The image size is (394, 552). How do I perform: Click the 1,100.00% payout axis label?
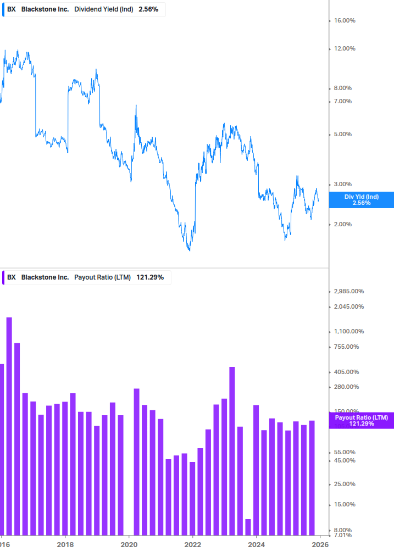click(348, 331)
